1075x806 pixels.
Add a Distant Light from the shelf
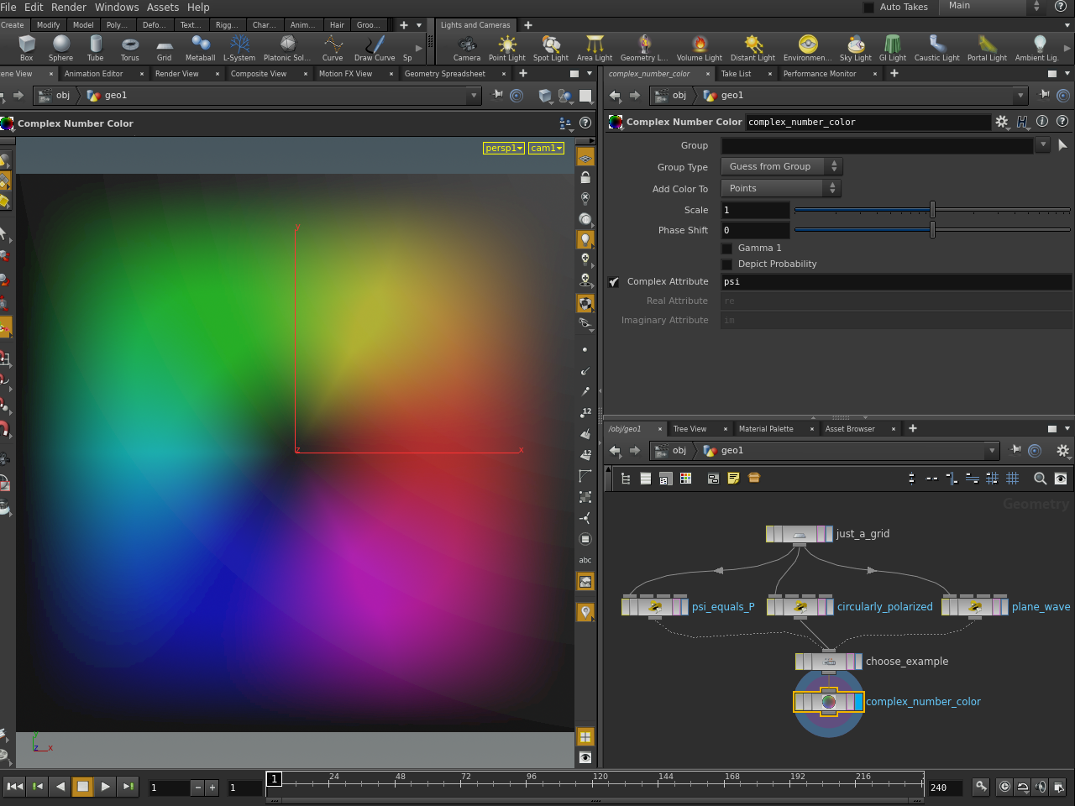tap(753, 48)
